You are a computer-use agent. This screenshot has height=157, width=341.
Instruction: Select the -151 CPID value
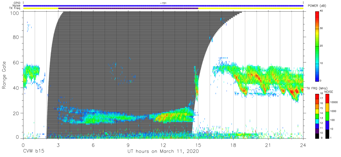click(163, 3)
